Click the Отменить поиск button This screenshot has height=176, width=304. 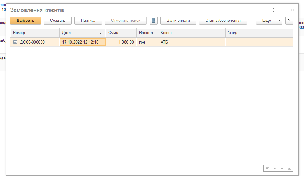126,21
